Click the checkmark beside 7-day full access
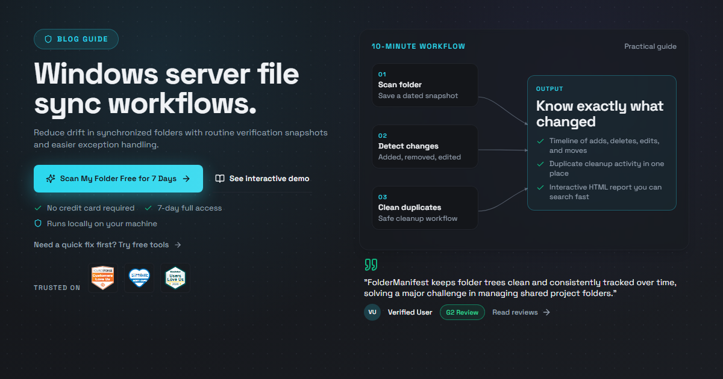Viewport: 723px width, 379px height. click(148, 208)
